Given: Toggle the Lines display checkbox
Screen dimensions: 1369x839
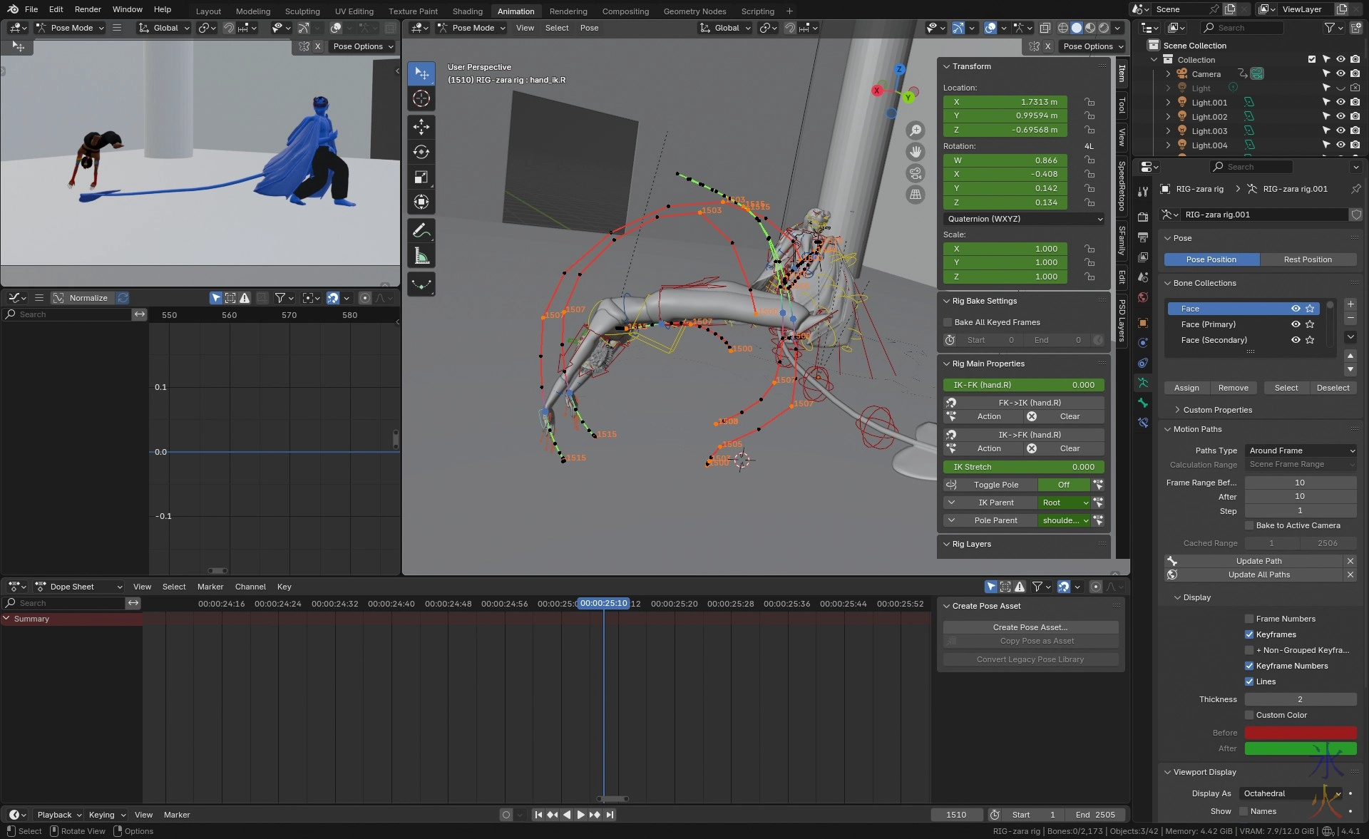Looking at the screenshot, I should click(1249, 681).
